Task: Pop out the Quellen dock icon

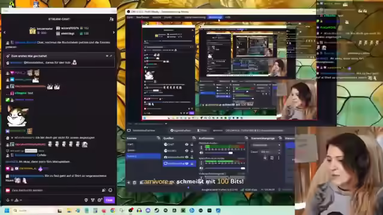Action: (x=194, y=138)
